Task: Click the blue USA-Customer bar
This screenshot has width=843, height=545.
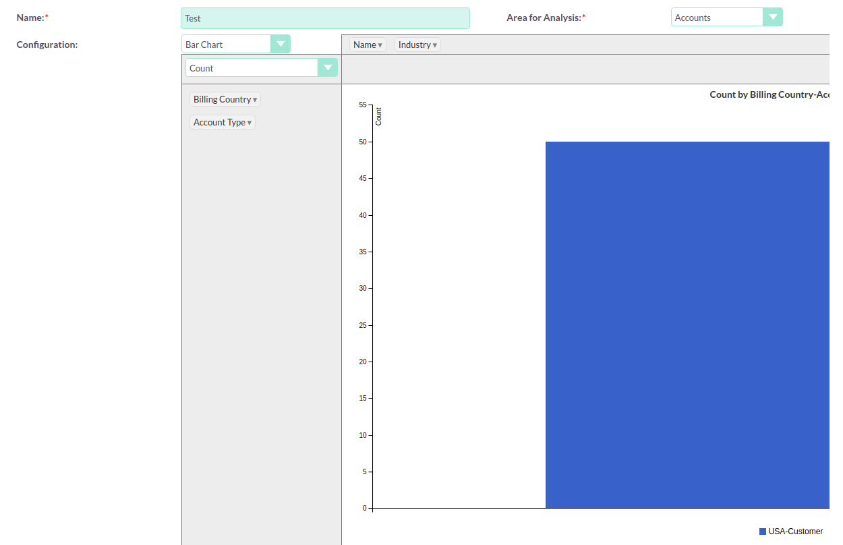Action: [688, 324]
